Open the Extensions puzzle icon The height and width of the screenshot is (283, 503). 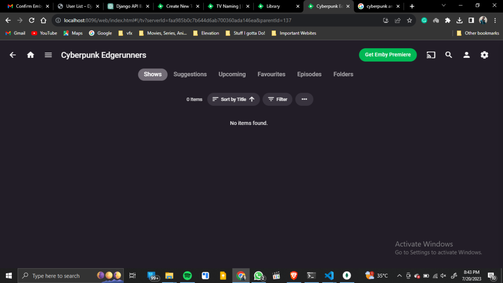tap(448, 20)
